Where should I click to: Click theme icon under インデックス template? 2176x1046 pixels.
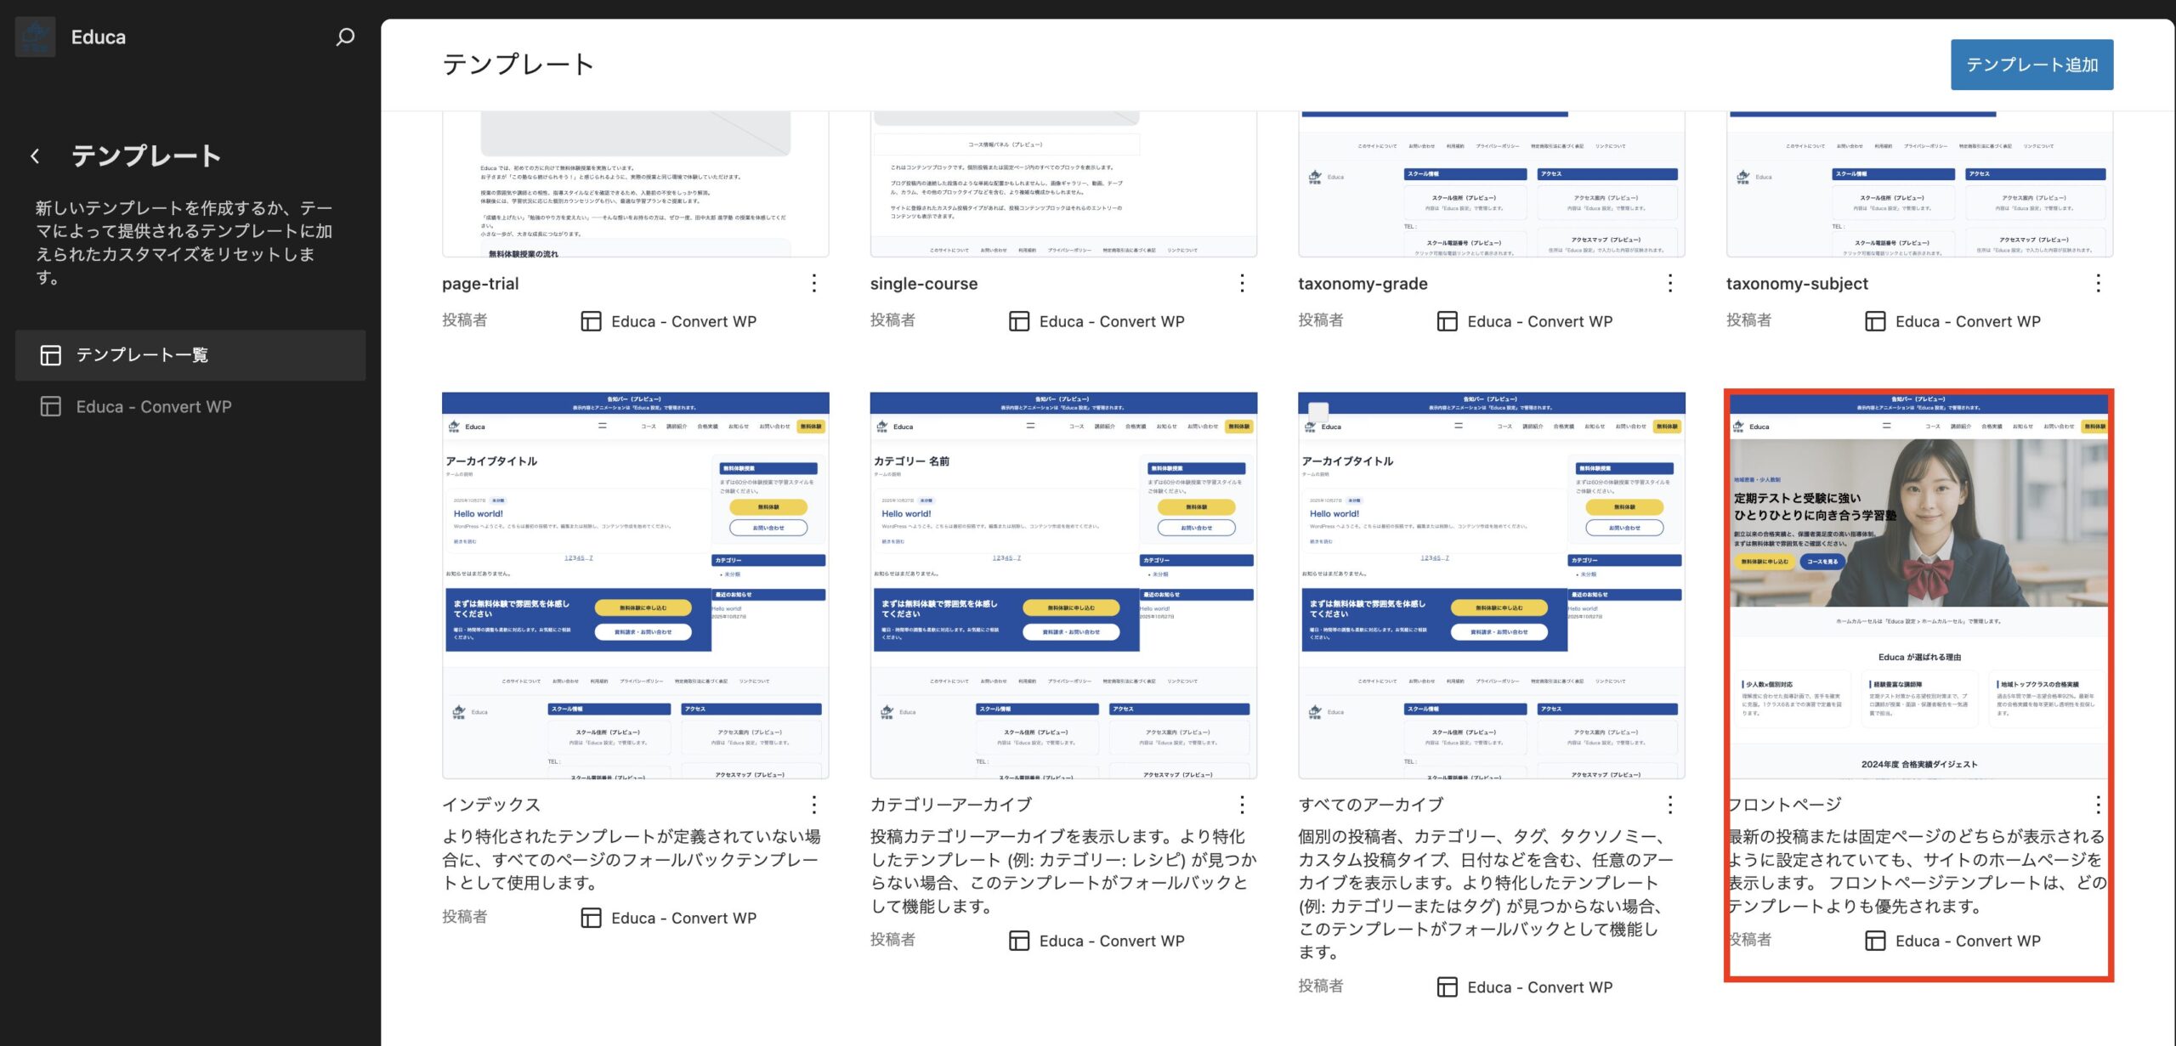tap(591, 918)
